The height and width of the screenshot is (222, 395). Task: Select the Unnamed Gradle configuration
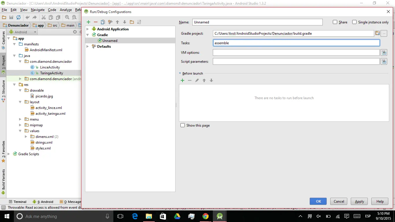point(130,41)
